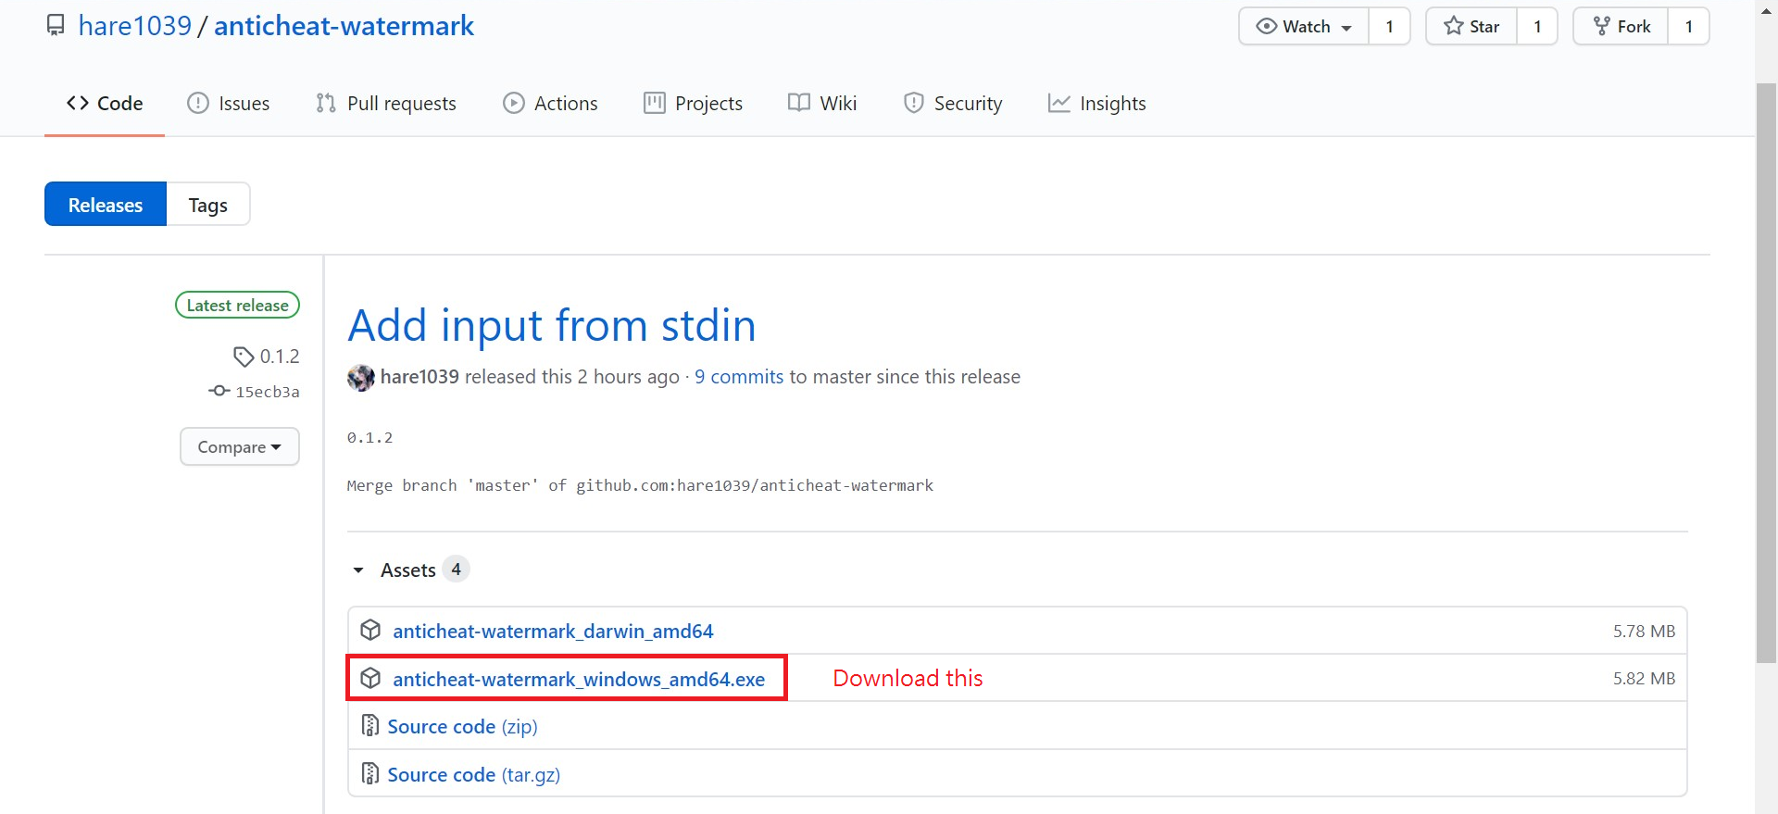Open commit 15ecb3a
This screenshot has width=1778, height=814.
point(268,392)
